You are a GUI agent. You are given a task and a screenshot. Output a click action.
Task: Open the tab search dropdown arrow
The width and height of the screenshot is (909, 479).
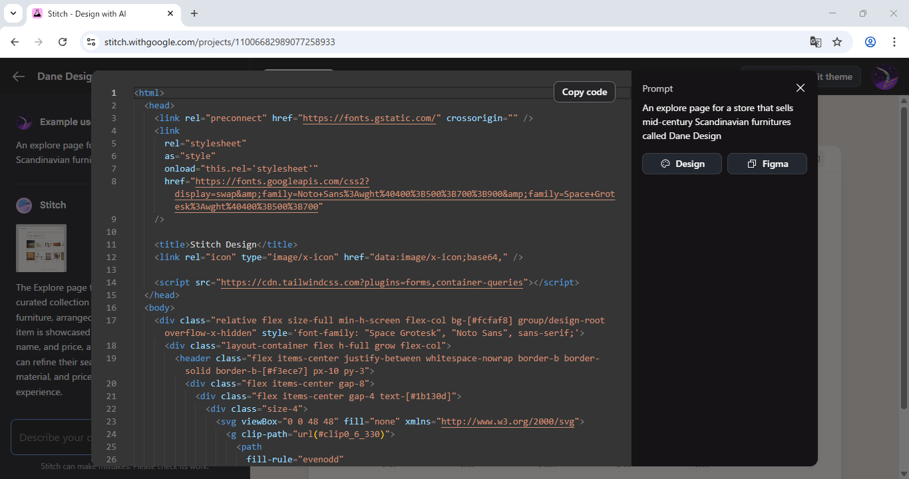point(13,13)
